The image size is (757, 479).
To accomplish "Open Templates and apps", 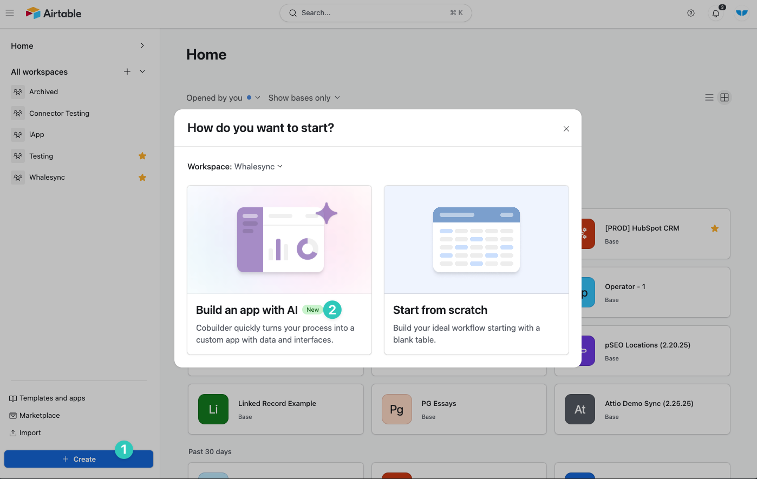I will tap(51, 398).
